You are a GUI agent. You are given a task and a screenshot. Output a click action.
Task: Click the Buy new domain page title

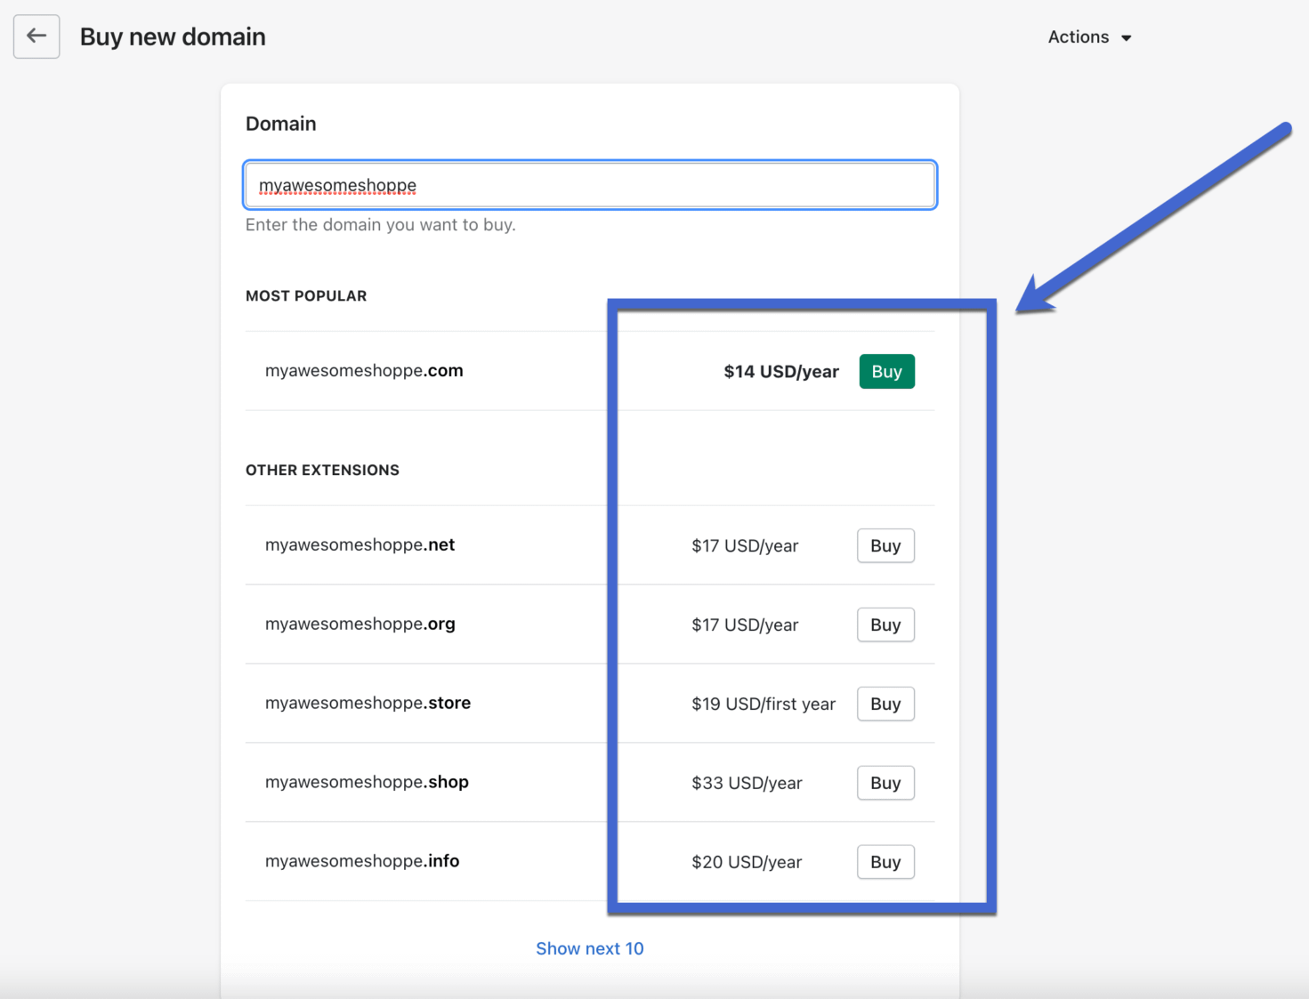click(x=173, y=37)
